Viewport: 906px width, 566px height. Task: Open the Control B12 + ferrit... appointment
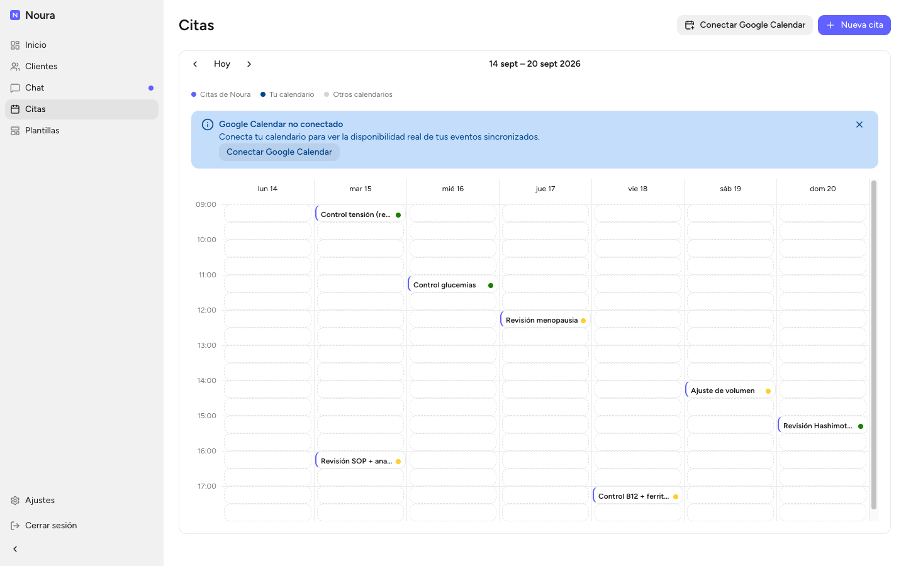click(x=637, y=496)
